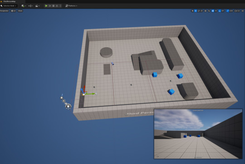
Task: Choose the select-objects cursor tool
Action: 192,11
